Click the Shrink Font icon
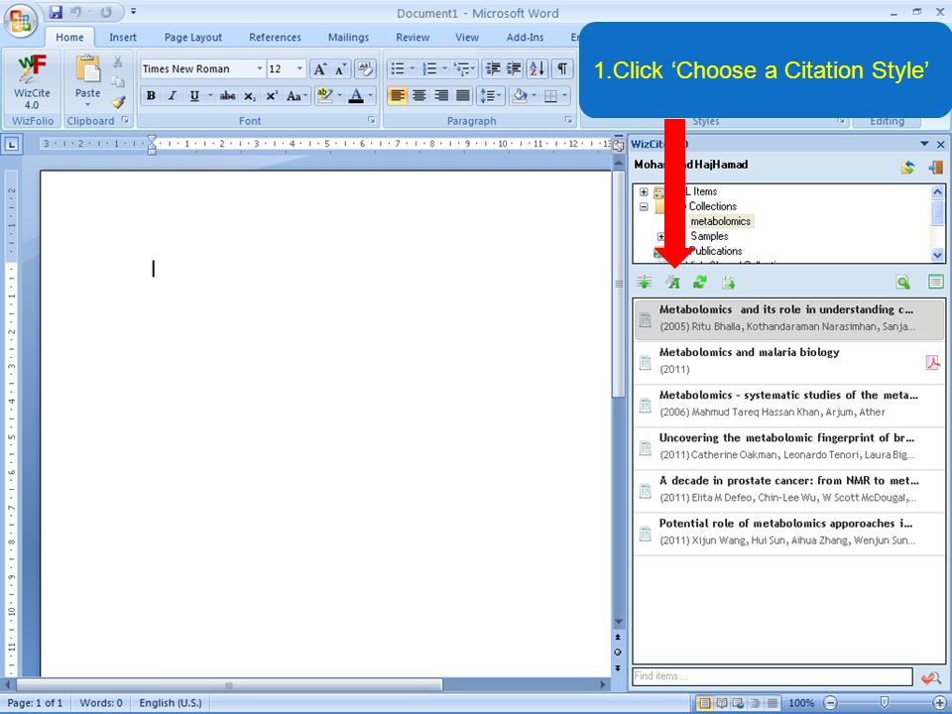952x714 pixels. coord(340,69)
